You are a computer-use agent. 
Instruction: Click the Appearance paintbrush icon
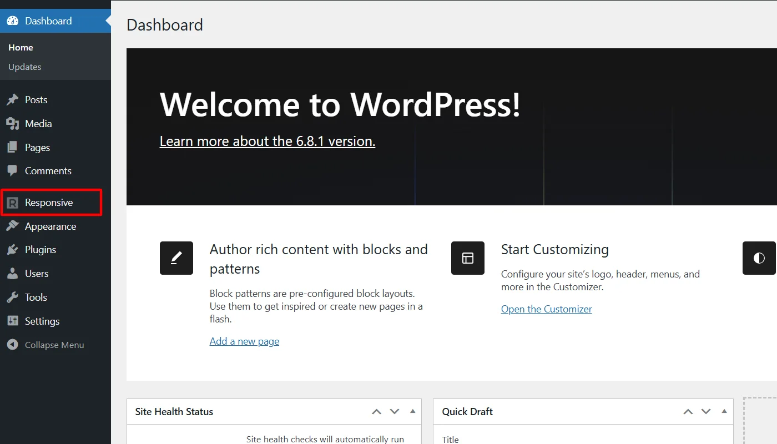12,226
